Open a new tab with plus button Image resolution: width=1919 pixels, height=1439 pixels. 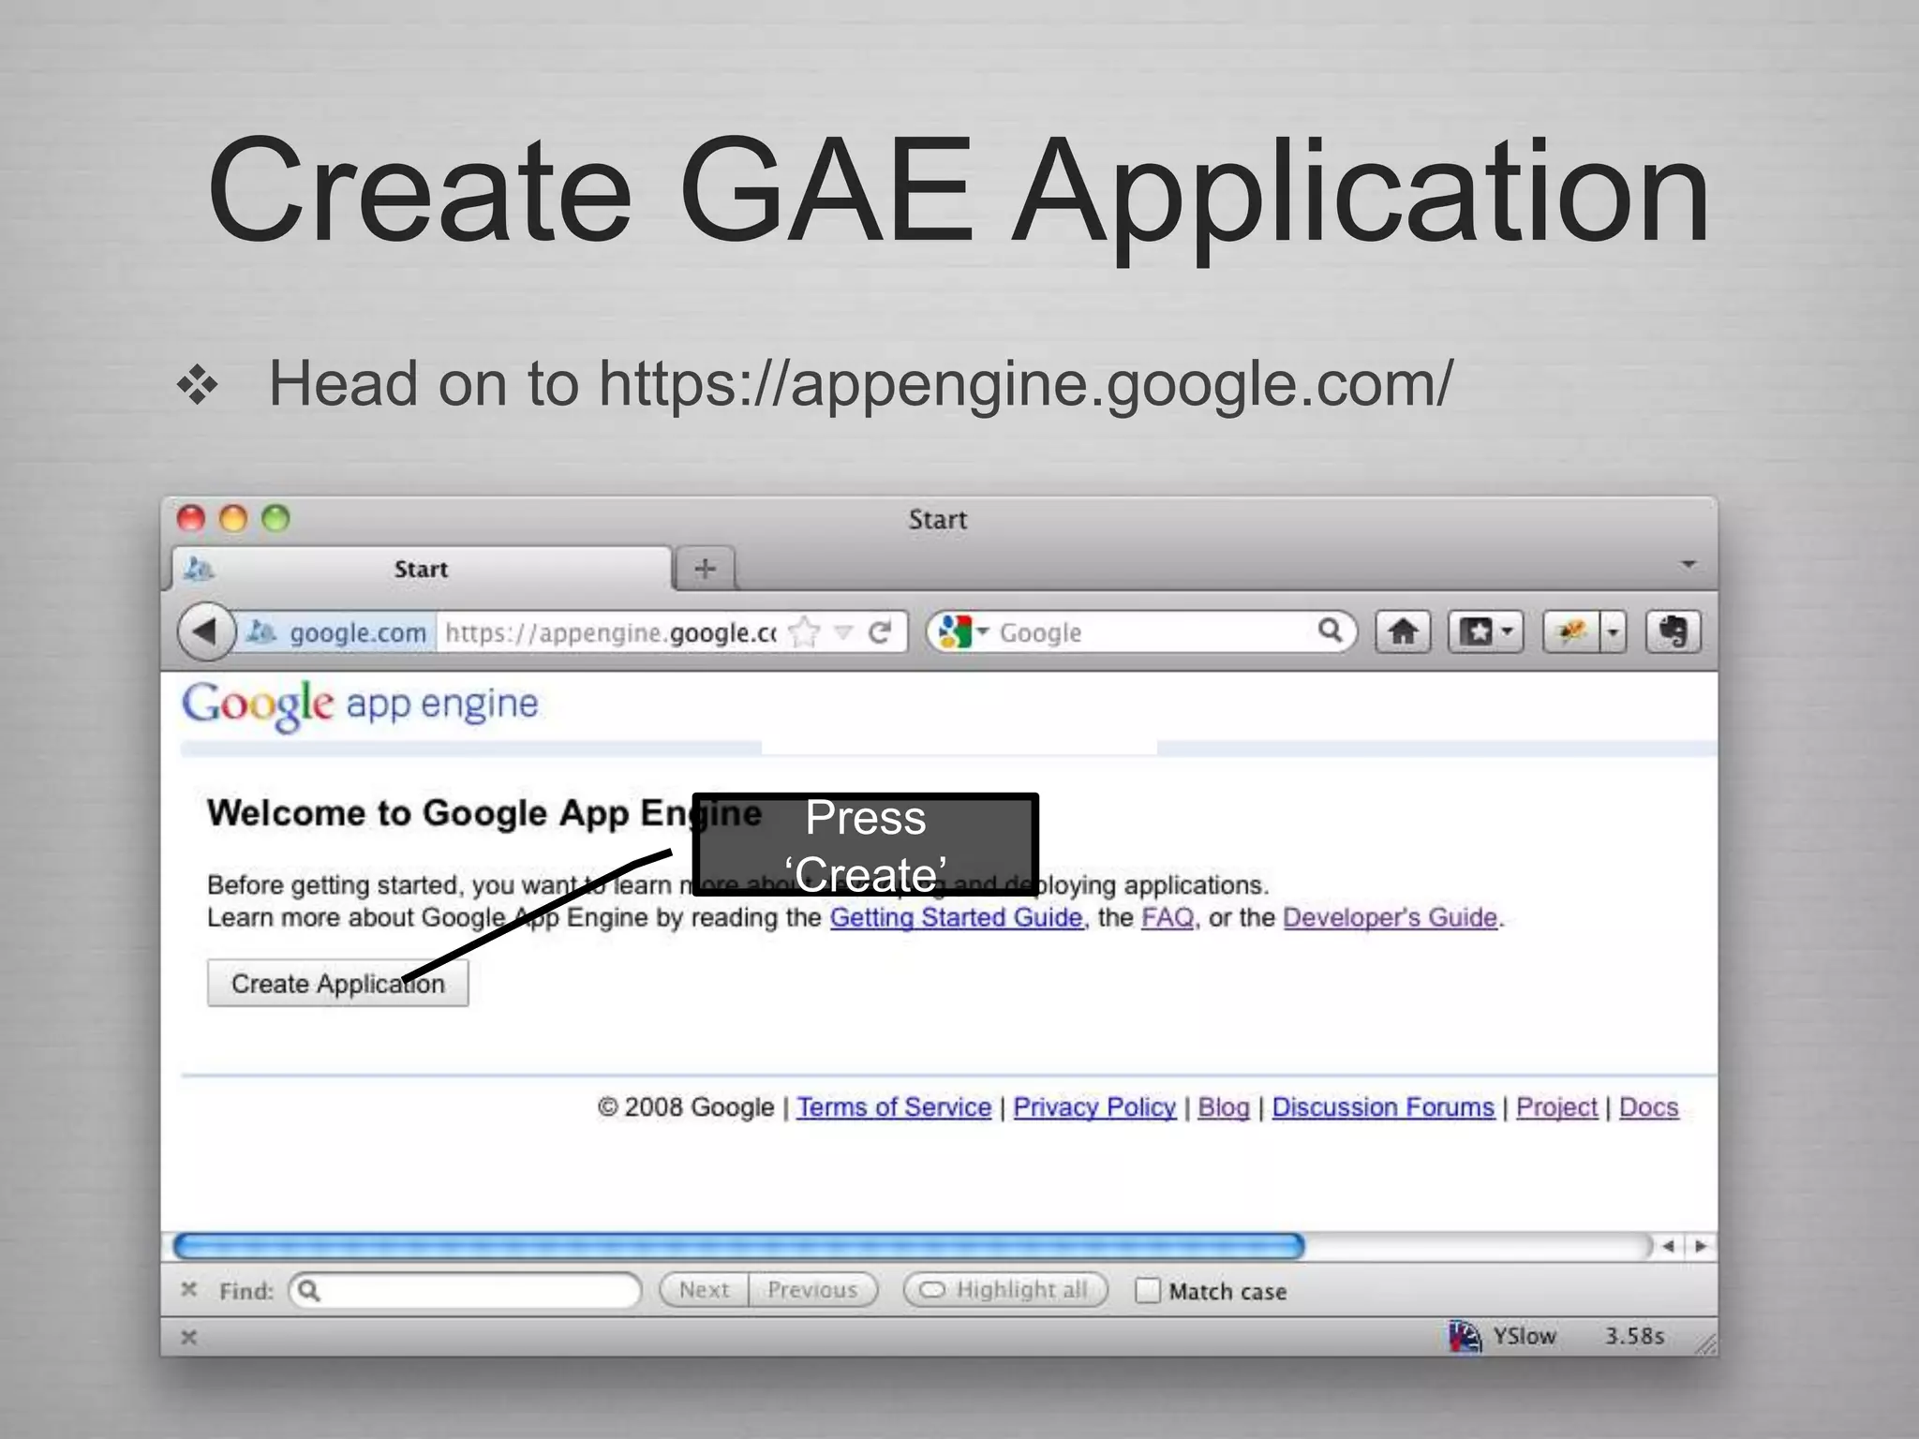pos(706,568)
